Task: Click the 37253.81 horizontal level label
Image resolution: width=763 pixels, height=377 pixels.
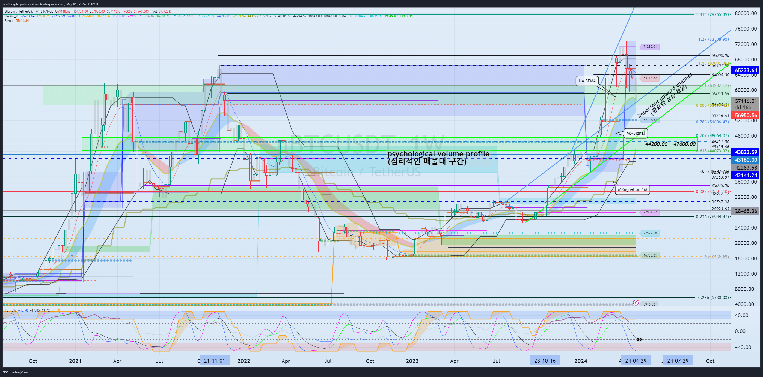Action: pyautogui.click(x=720, y=177)
